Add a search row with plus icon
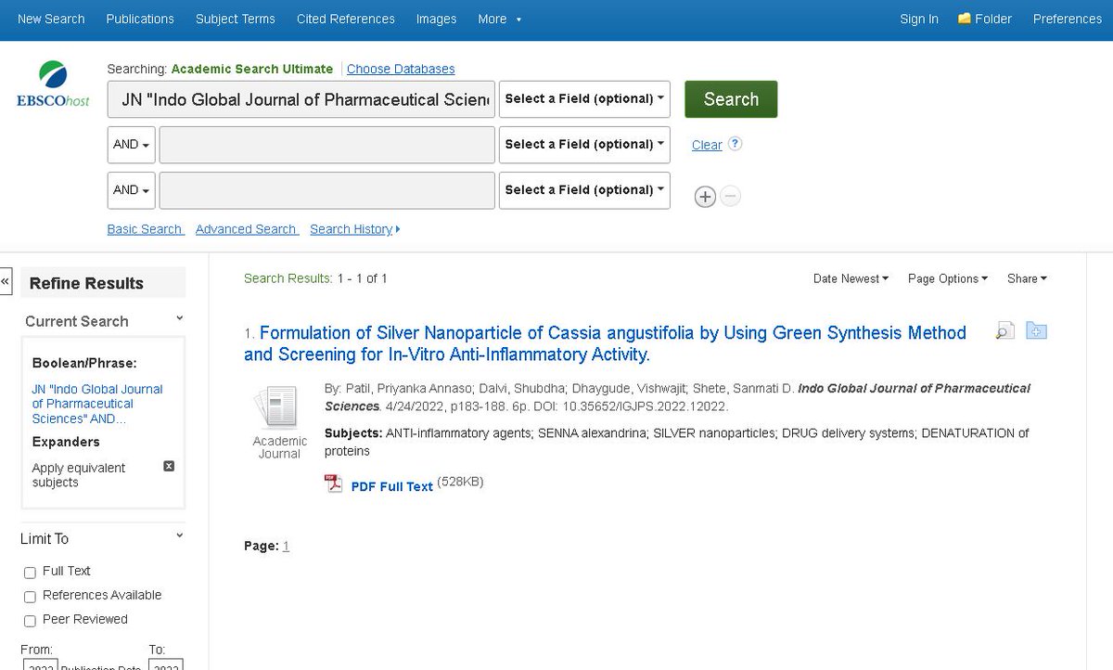1113x670 pixels. coord(705,197)
